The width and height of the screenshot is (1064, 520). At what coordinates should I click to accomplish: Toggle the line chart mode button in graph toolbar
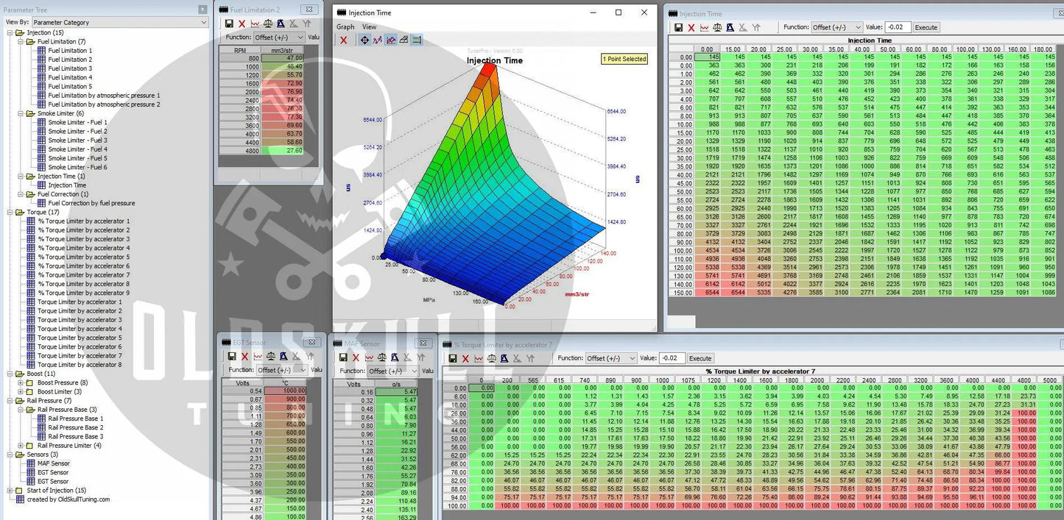point(391,40)
